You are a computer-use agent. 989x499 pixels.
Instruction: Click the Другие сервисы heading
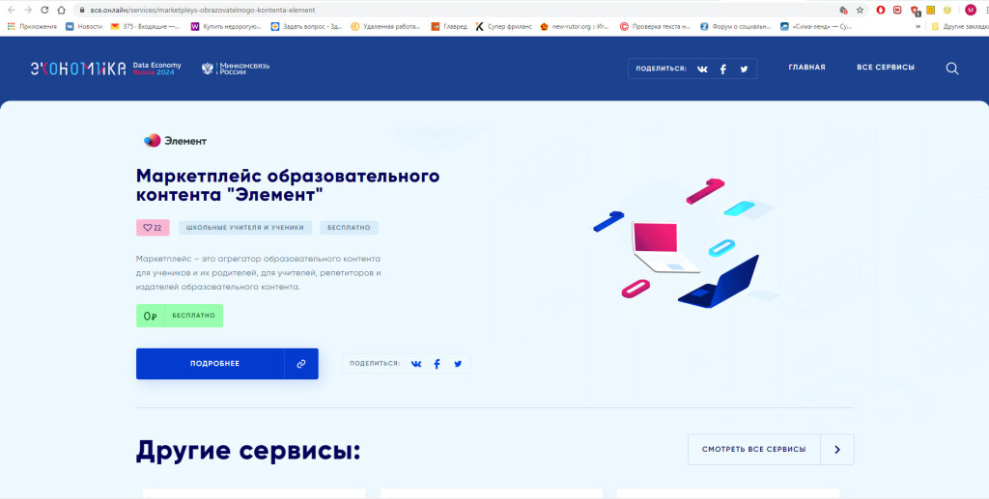coord(248,451)
